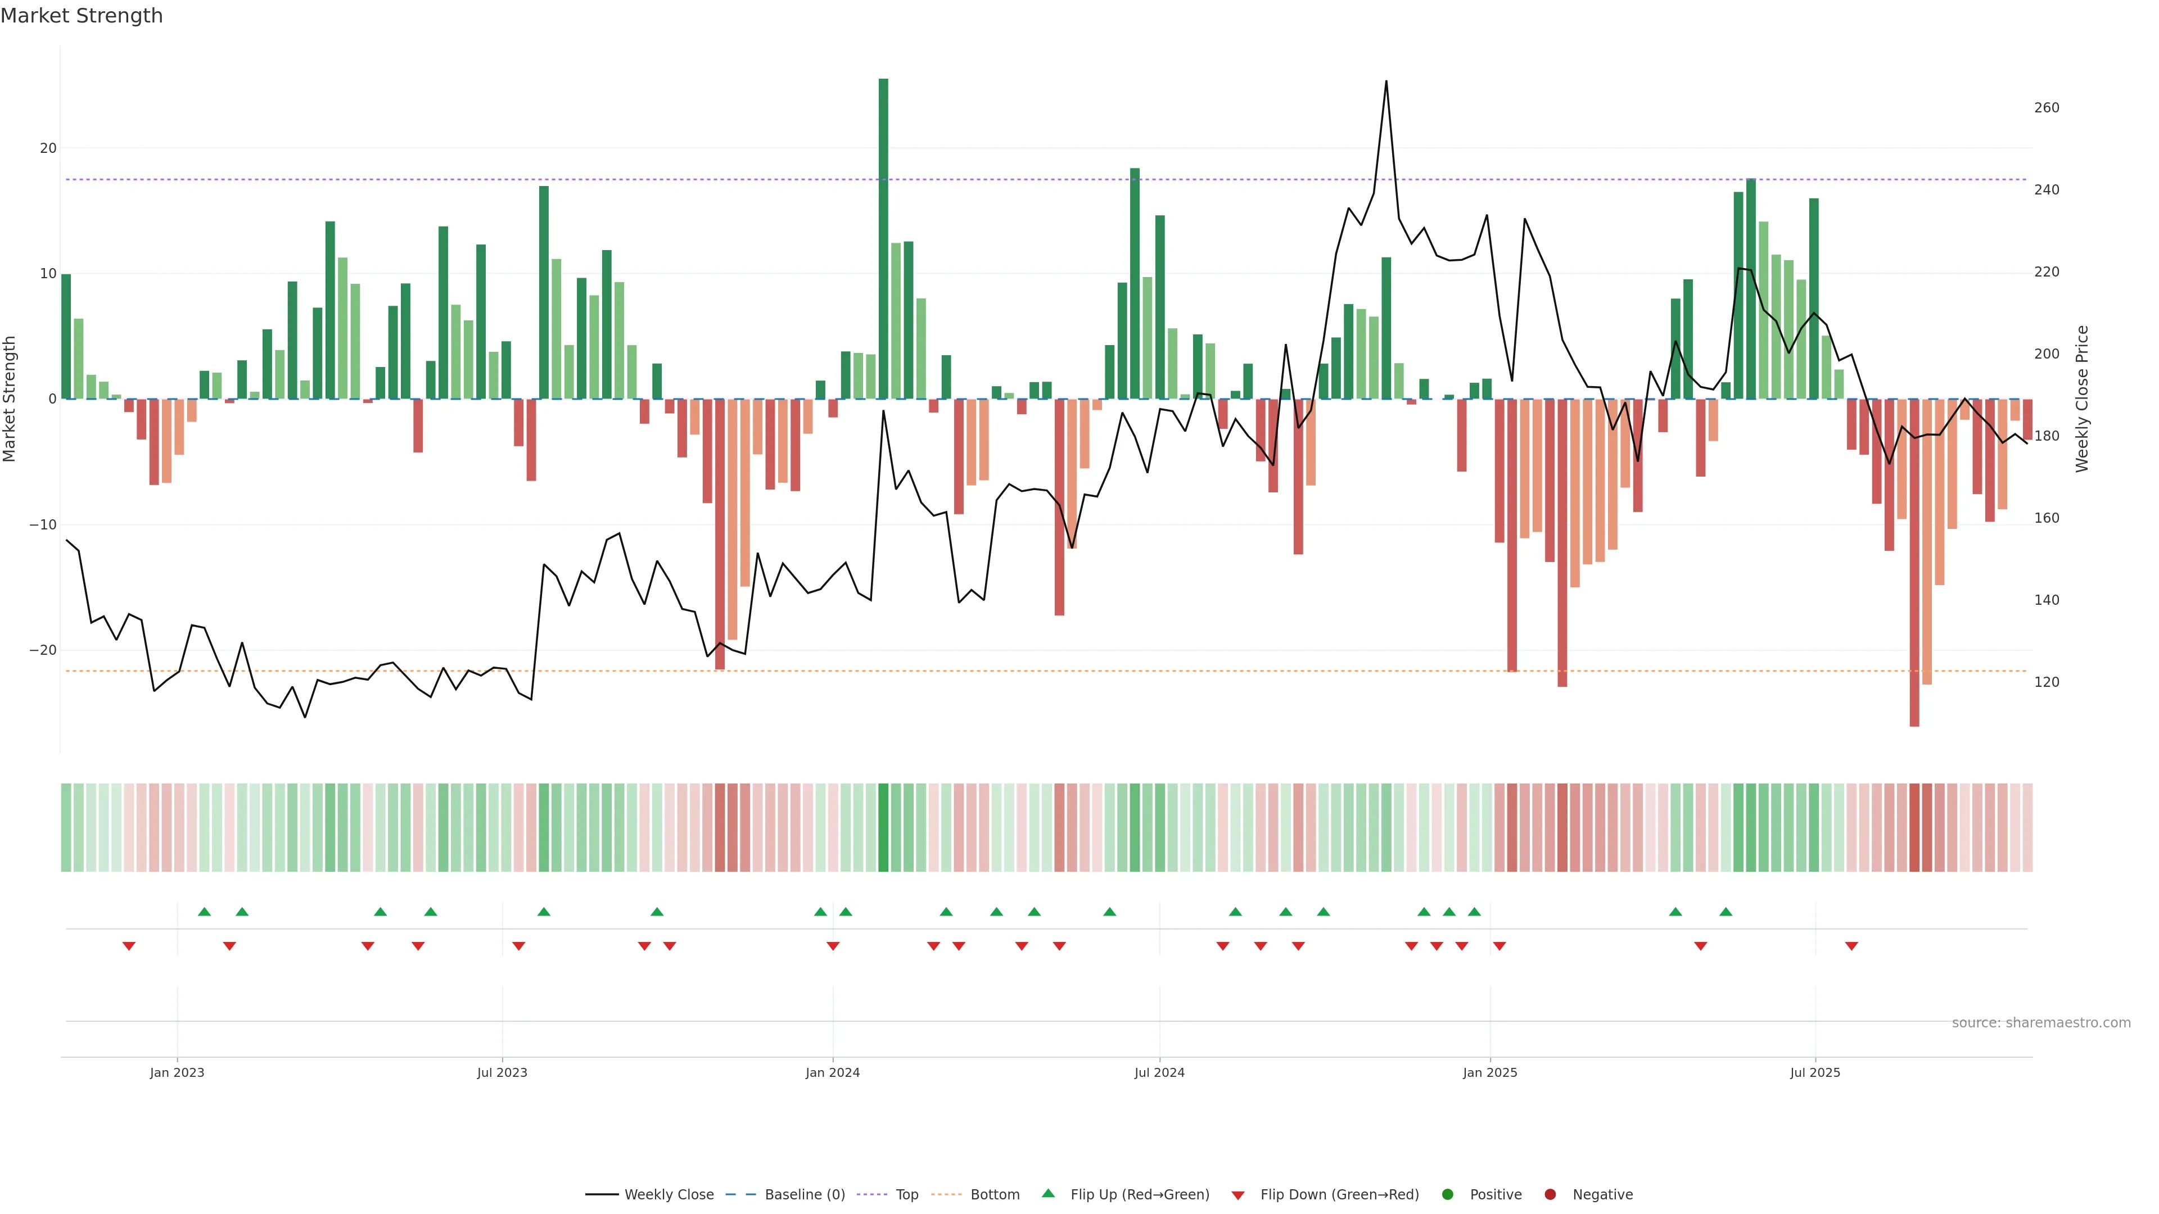Click green Positive legend circle

[1447, 1195]
